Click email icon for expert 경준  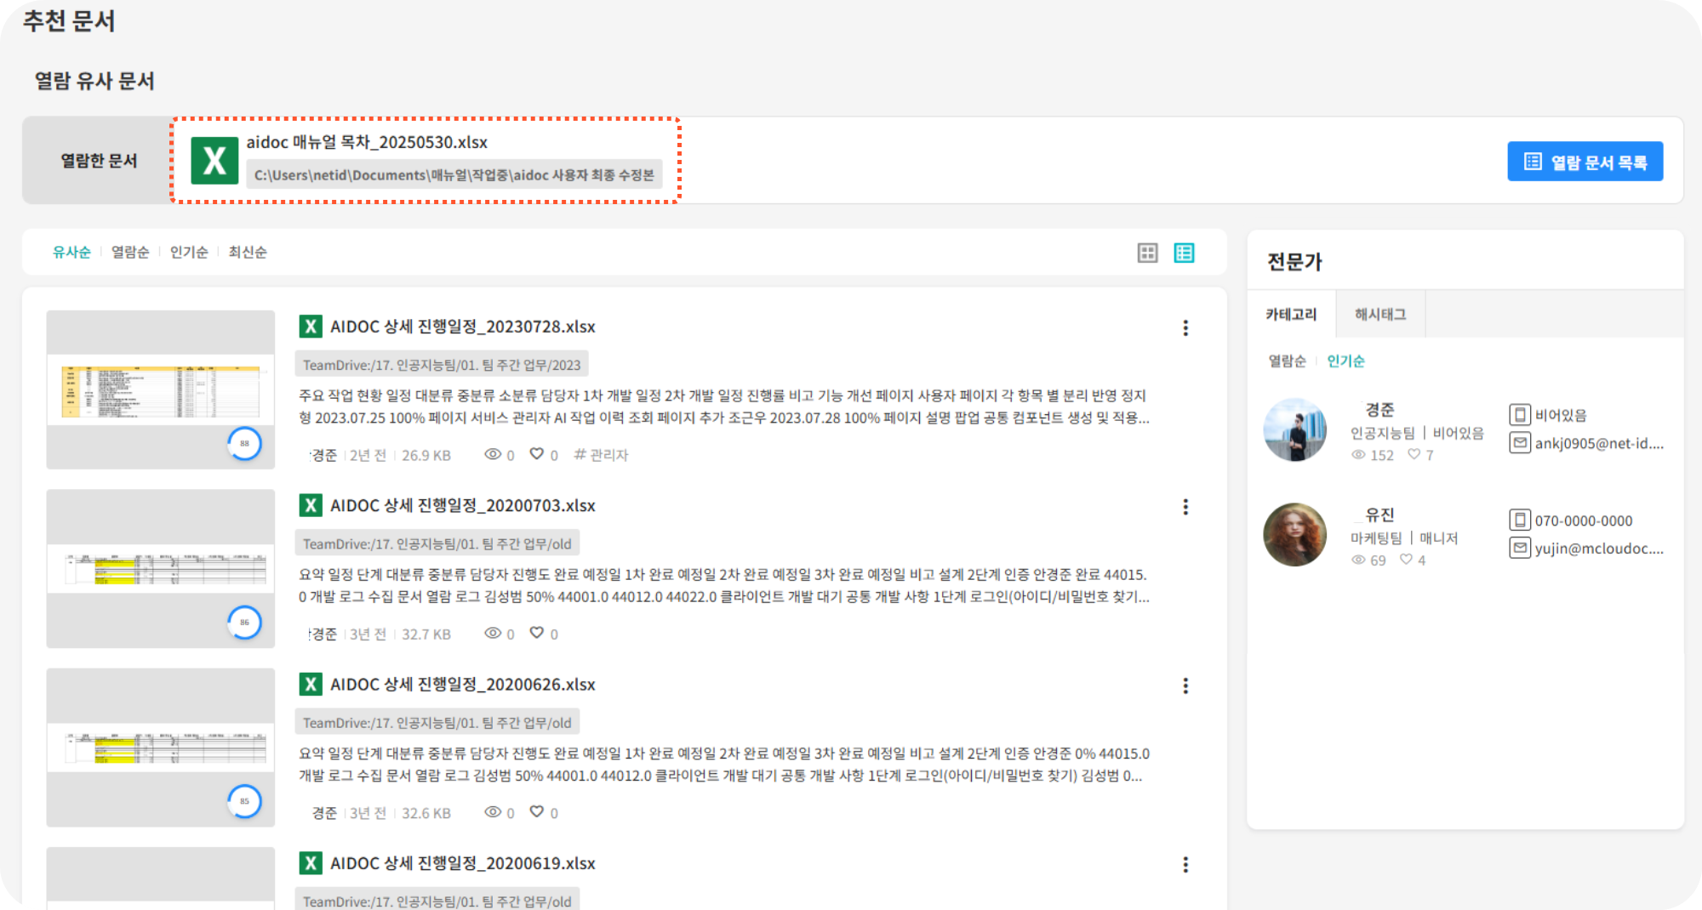[1519, 442]
